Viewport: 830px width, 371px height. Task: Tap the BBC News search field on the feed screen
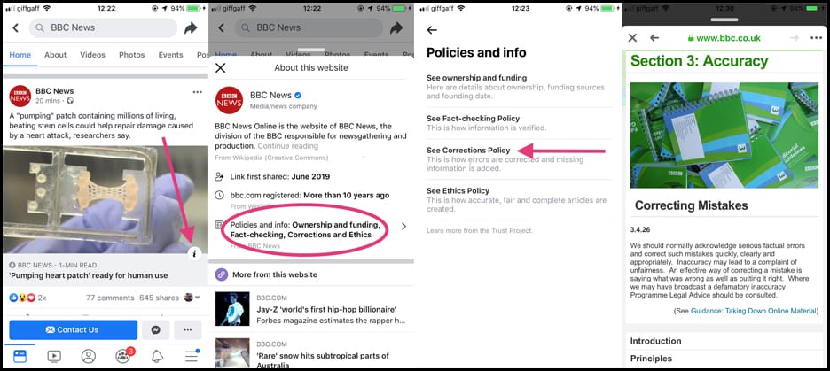coord(103,28)
